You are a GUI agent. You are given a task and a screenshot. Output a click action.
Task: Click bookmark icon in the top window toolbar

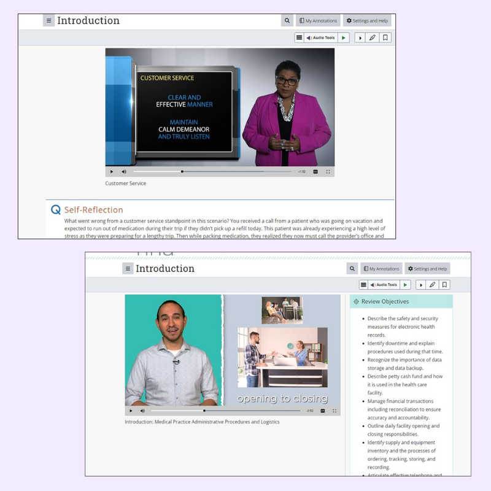[x=385, y=38]
